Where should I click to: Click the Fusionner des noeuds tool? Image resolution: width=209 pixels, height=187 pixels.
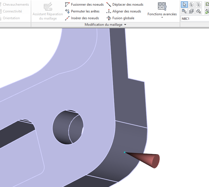coord(84,5)
